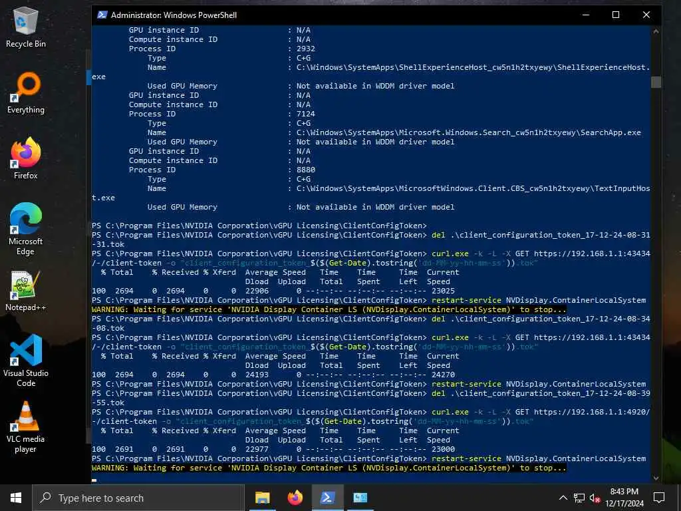Screen dimensions: 681x511
Task: Close the Administrator PowerShell window
Action: click(x=646, y=15)
